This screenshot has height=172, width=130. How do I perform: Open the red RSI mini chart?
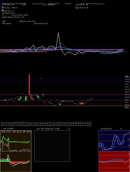pyautogui.click(x=114, y=162)
